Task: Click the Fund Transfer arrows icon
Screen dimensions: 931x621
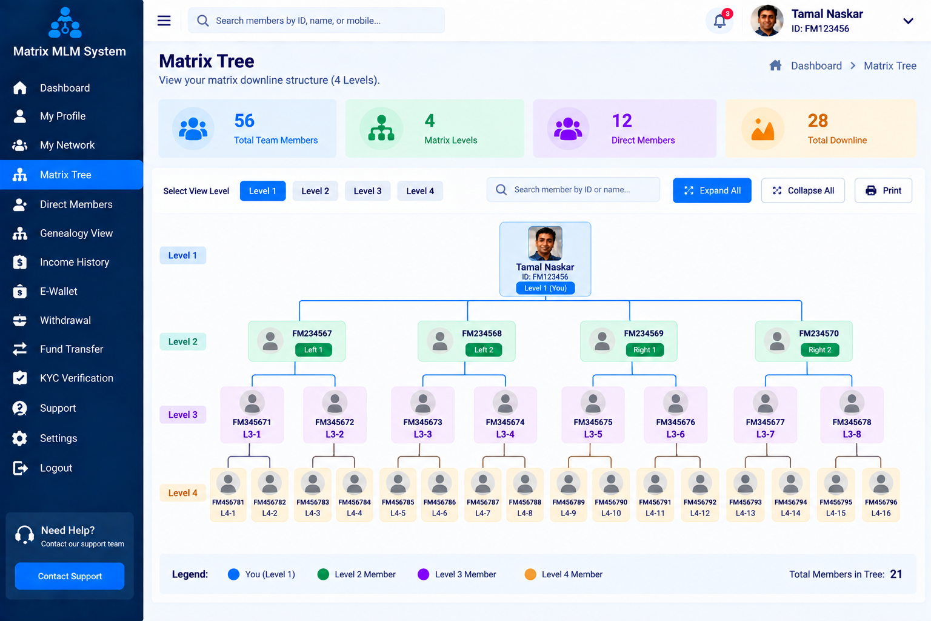Action: (20, 349)
